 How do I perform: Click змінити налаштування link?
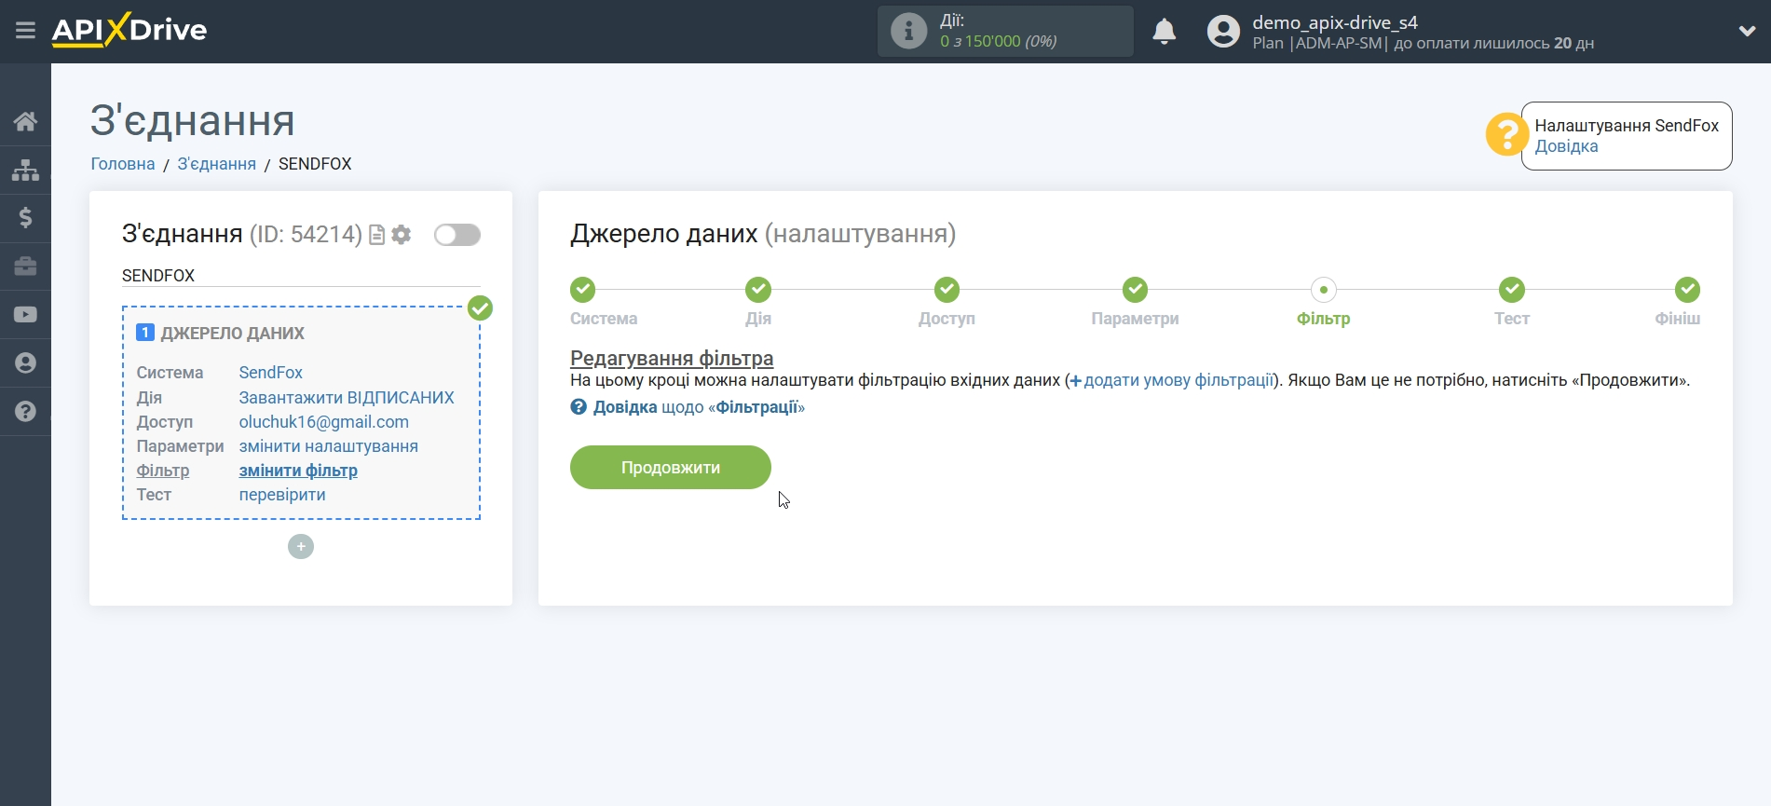click(x=329, y=446)
